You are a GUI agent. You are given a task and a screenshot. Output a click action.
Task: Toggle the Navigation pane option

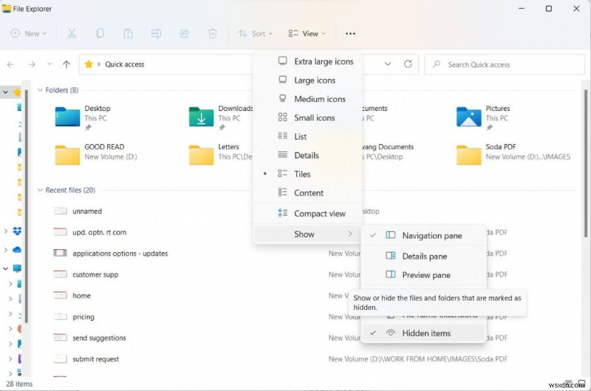(x=423, y=236)
